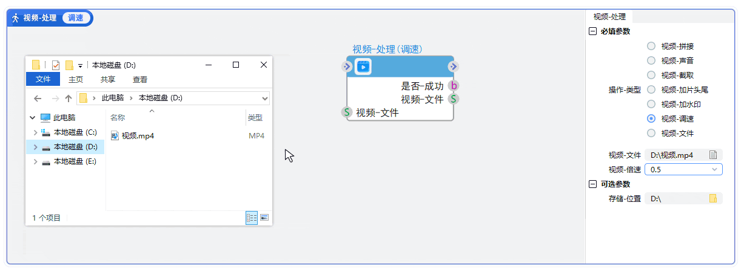
Task: Select the 视频-拼接 radio option
Action: [651, 46]
